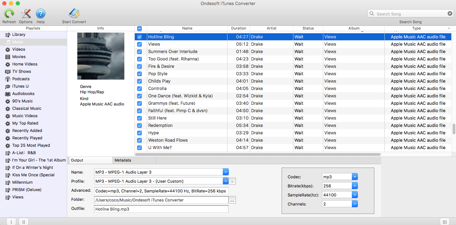Click the Views album artwork thumbnail
The height and width of the screenshot is (225, 456).
coord(101,56)
